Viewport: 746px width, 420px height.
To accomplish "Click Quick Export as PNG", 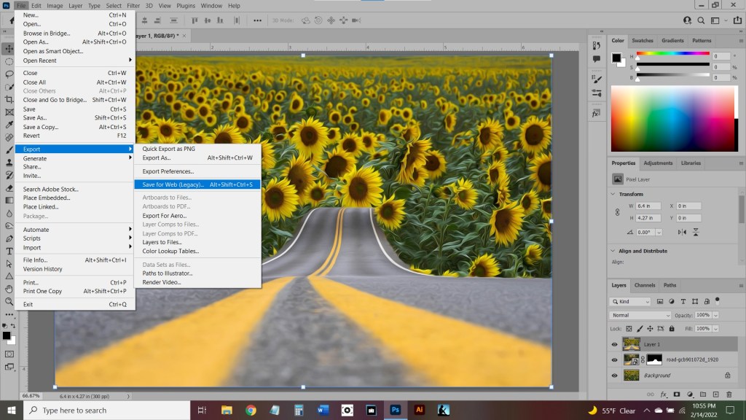I will [x=169, y=149].
